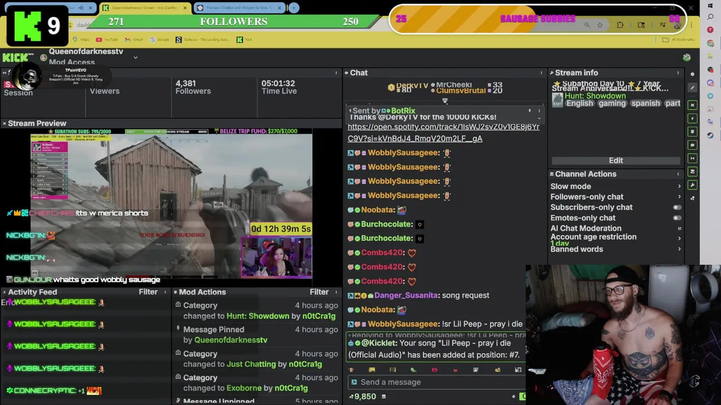The image size is (721, 405).
Task: Open the Channel Actions panel options menu
Action: 678,174
